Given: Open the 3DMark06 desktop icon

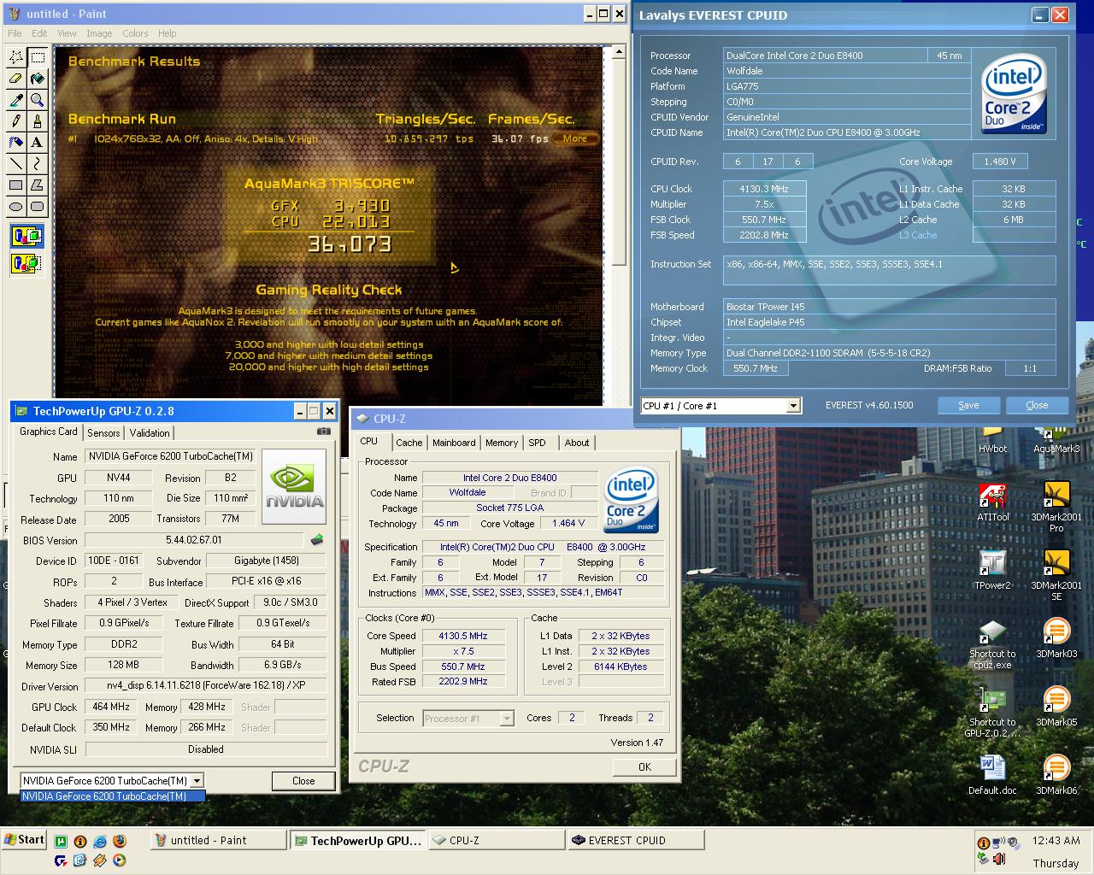Looking at the screenshot, I should (1056, 775).
